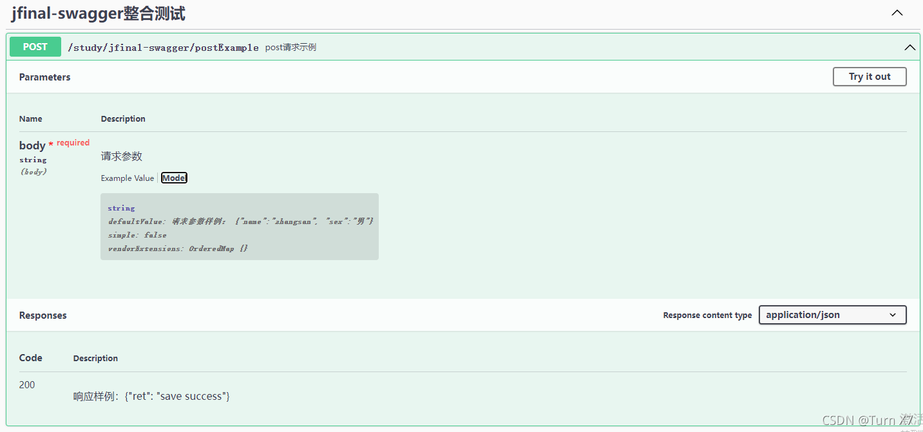Screen dimensions: 923x432
Task: Switch to the Example Value tab
Action: pos(128,178)
